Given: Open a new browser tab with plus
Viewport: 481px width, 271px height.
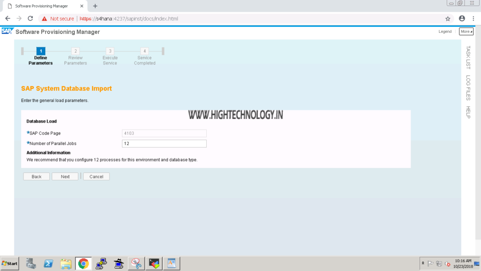Looking at the screenshot, I should pyautogui.click(x=95, y=6).
